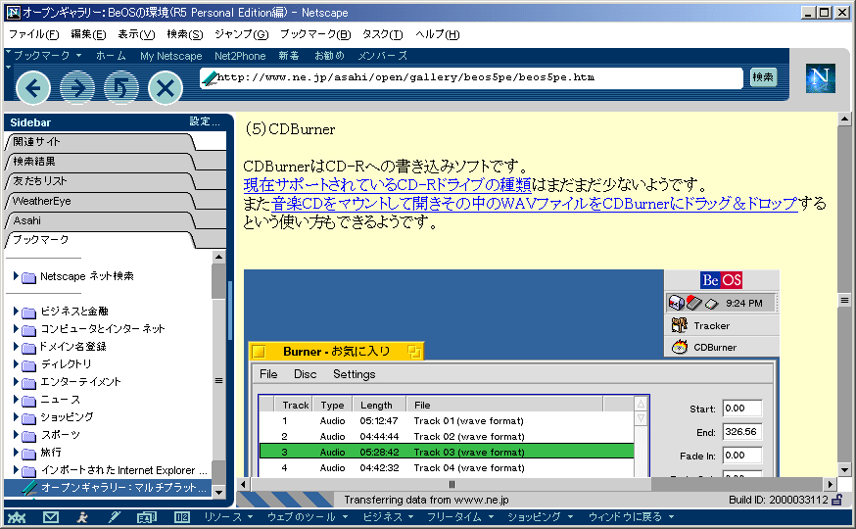Select the オープンギャラリー bookmark in the sidebar
The width and height of the screenshot is (856, 529).
pyautogui.click(x=124, y=488)
